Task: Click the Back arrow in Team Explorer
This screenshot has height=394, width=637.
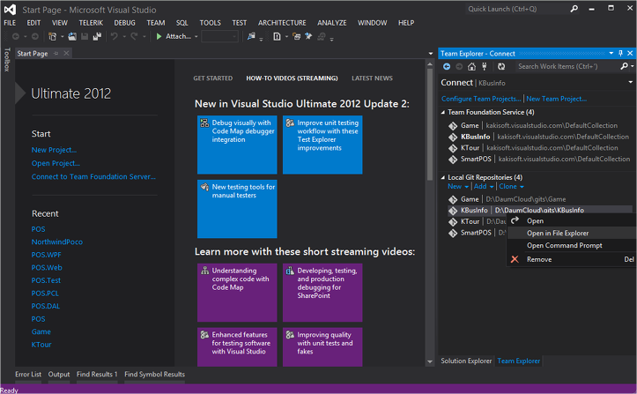Action: tap(447, 66)
